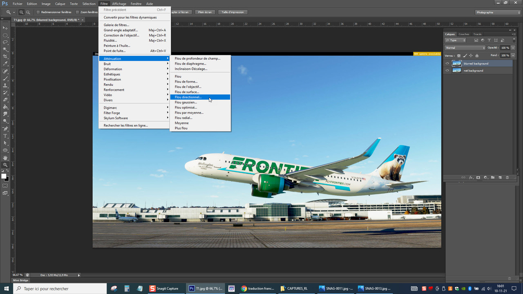
Task: Open the Opacité slider dropdown arrow
Action: click(x=513, y=48)
